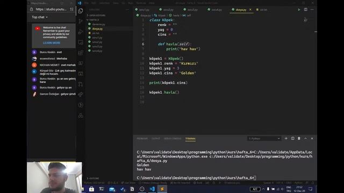Screen dimensions: 344x193
Task: Create a new terminal with plus icon
Action: (286, 138)
